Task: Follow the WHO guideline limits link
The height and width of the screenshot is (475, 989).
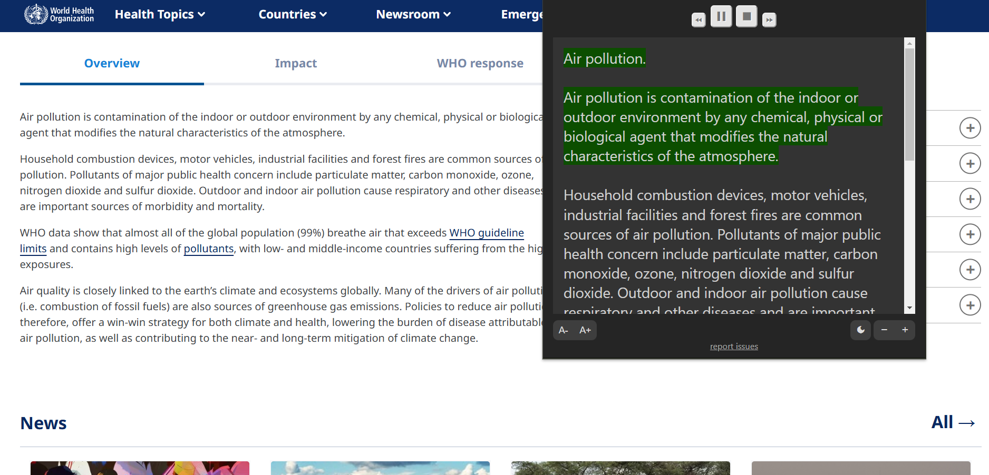Action: [486, 233]
